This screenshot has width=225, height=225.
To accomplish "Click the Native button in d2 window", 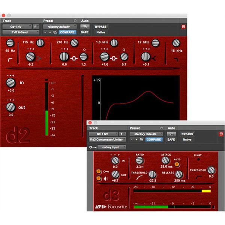I will coord(100,32).
